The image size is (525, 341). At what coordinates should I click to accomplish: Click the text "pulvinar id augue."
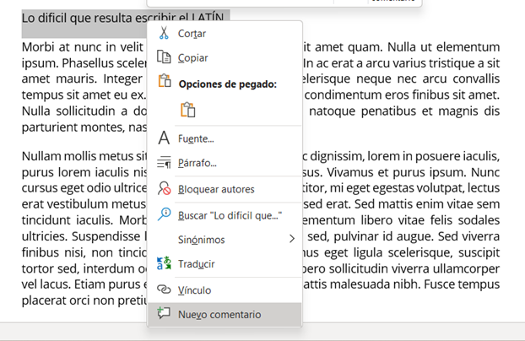tap(384, 236)
